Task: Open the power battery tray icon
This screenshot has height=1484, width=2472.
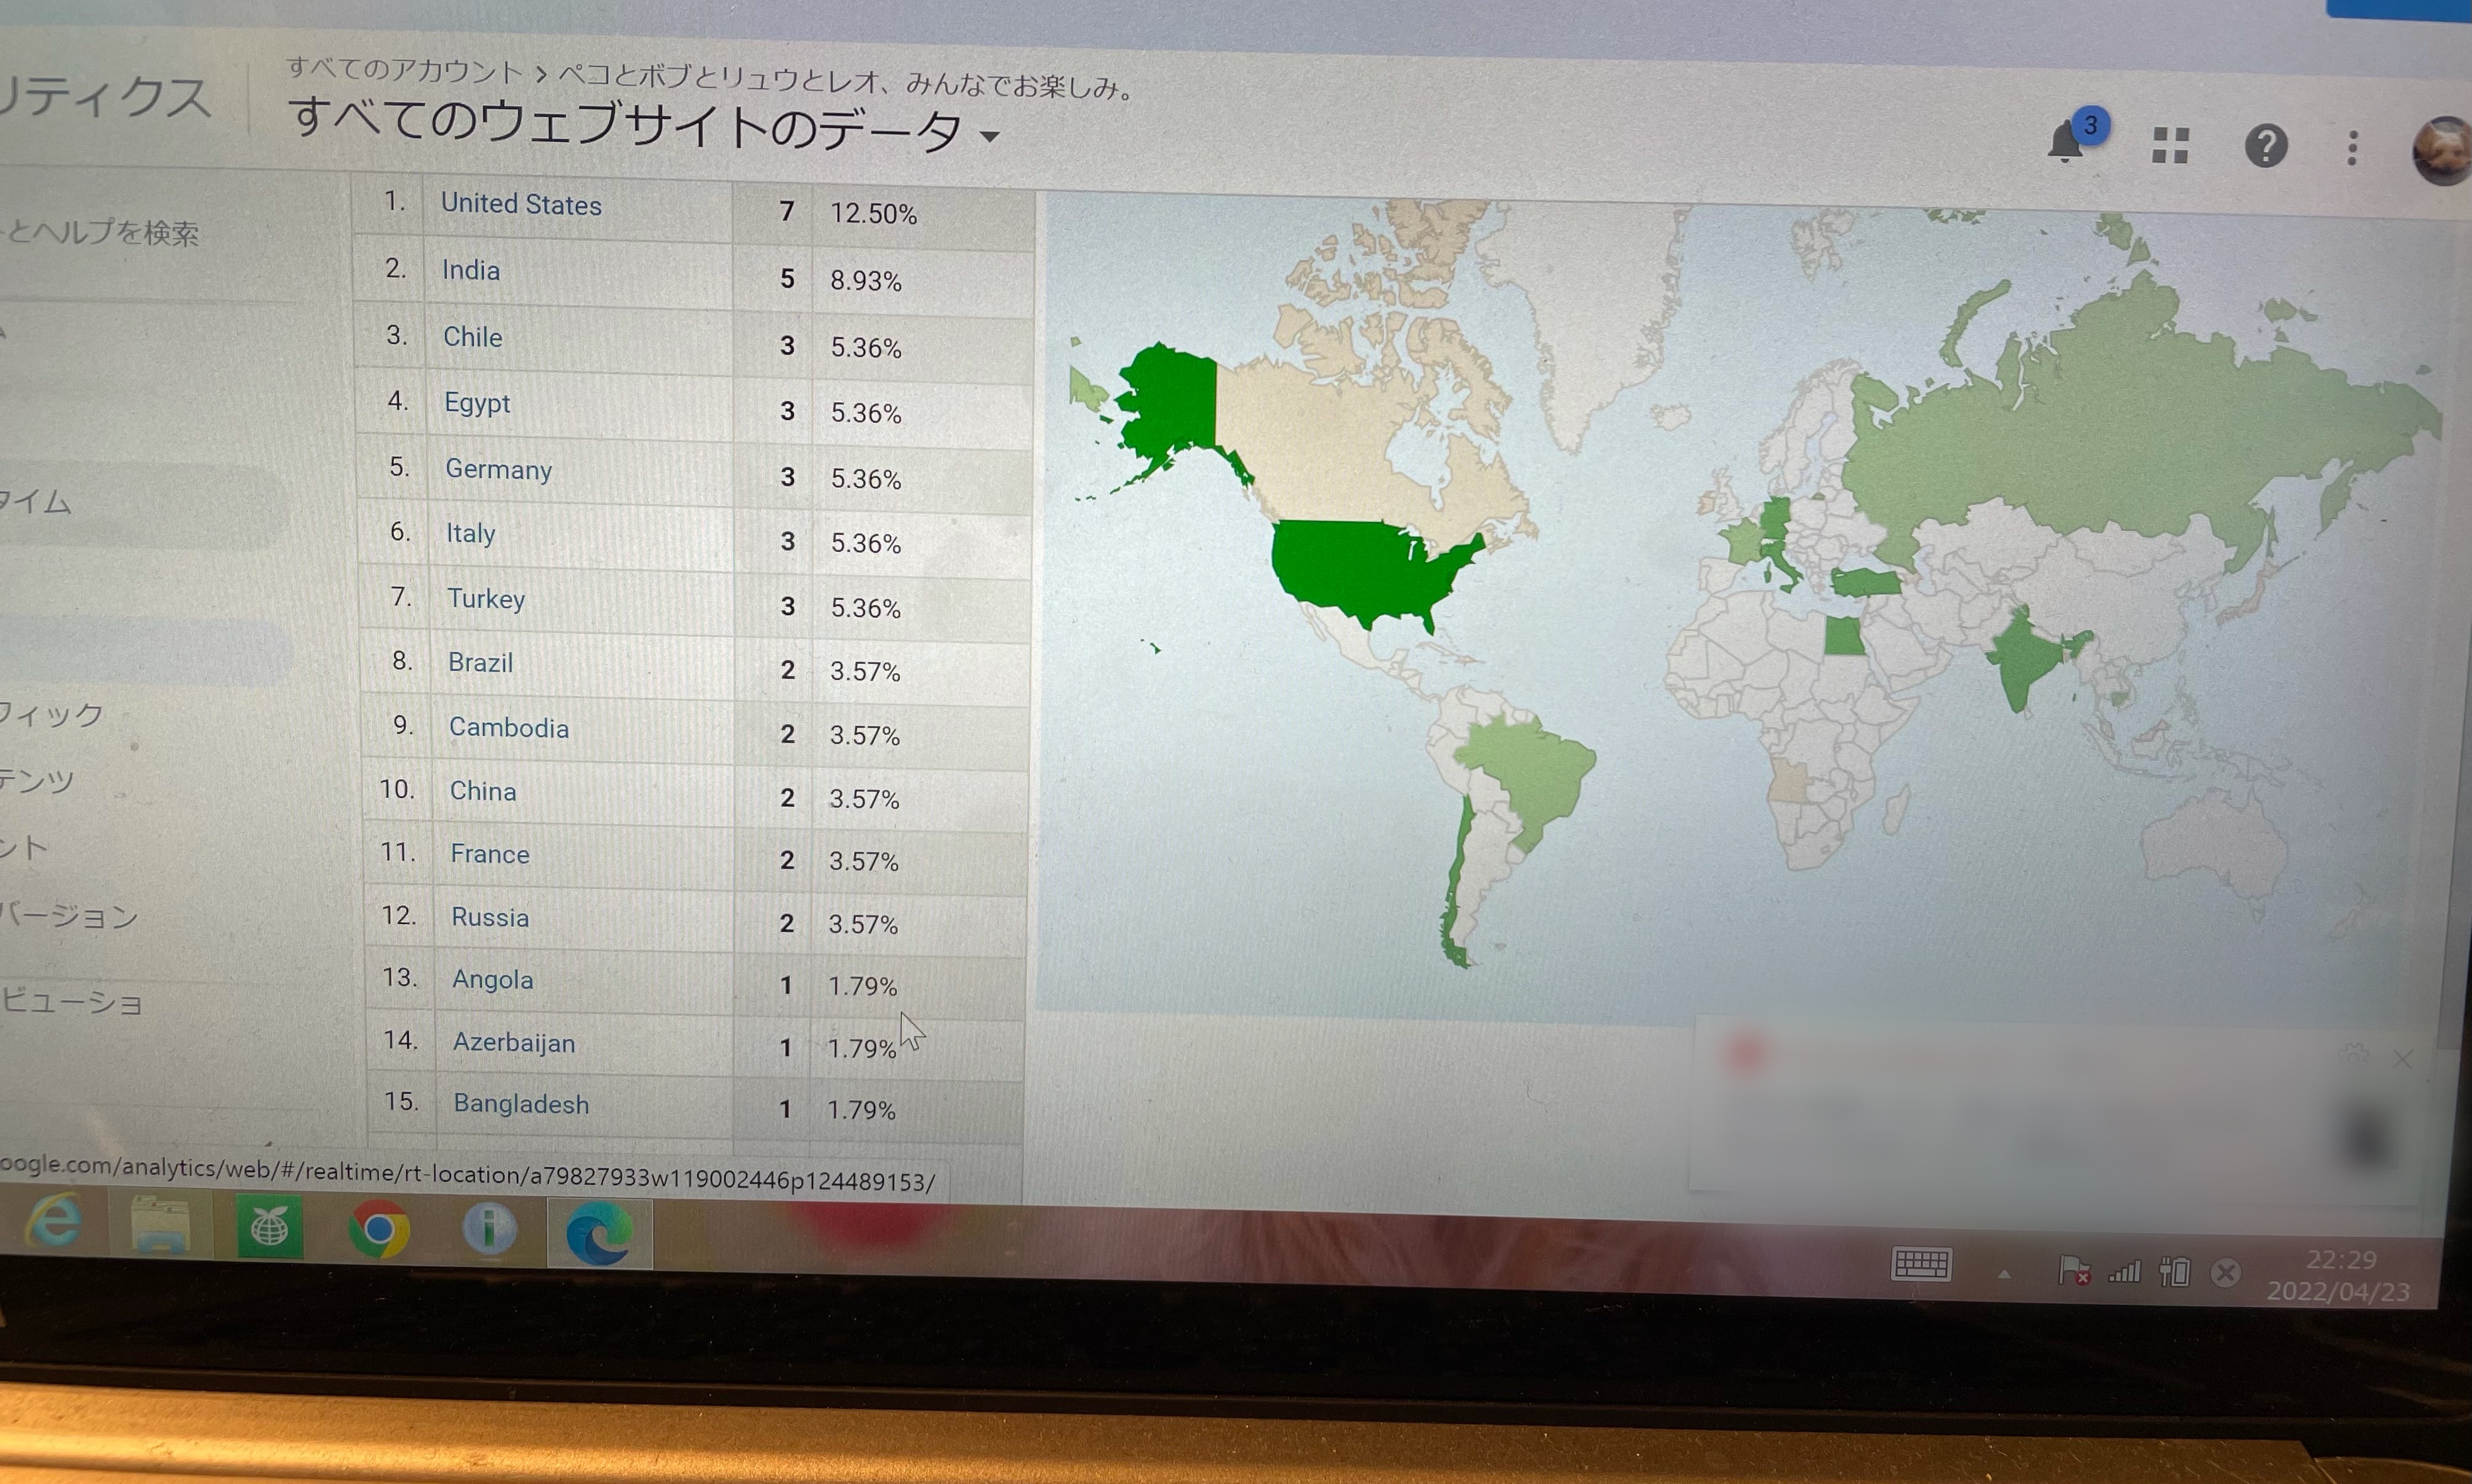Action: [2174, 1272]
